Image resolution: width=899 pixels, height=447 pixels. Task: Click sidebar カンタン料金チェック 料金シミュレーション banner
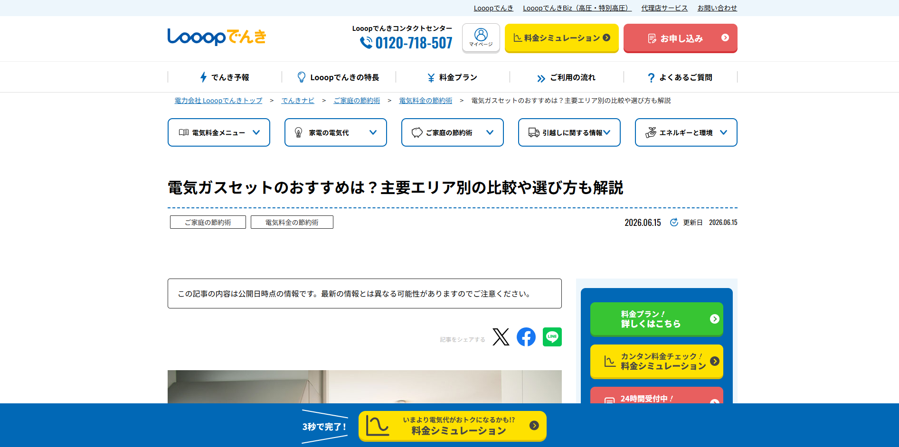[x=656, y=362]
